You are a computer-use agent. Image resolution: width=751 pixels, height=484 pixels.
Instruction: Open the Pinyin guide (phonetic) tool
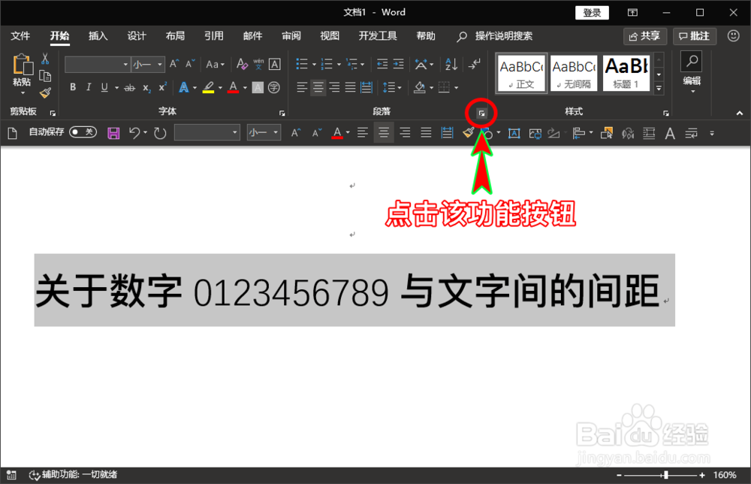258,65
